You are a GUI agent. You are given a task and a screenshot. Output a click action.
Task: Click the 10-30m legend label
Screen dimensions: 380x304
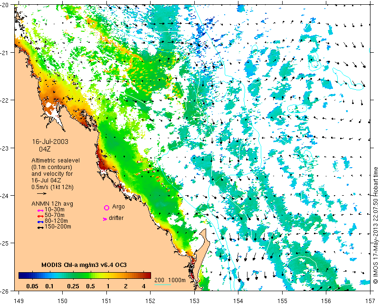coord(55,209)
